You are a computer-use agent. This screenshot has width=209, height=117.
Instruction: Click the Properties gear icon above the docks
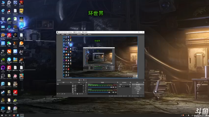(79, 80)
